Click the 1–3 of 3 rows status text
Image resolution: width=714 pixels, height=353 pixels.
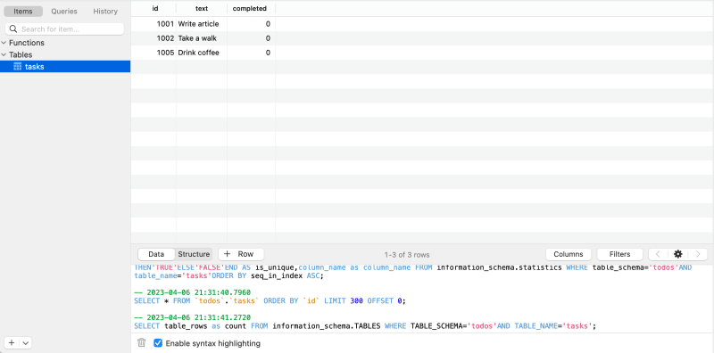(407, 255)
